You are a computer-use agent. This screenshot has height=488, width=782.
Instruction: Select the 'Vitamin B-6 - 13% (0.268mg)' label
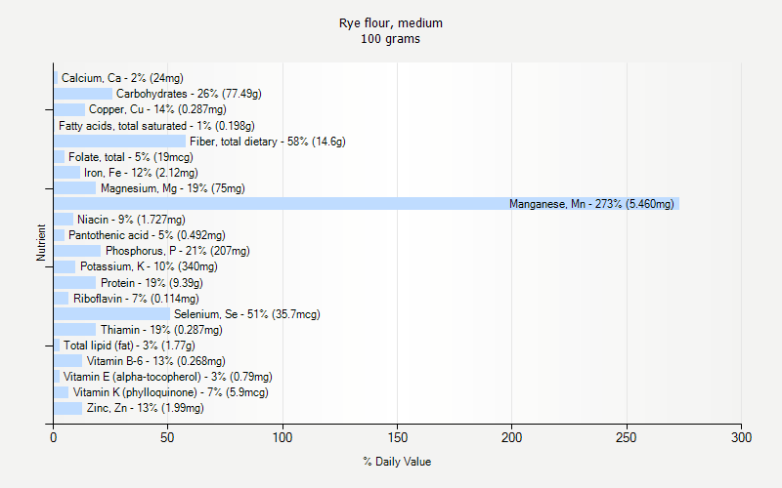tap(156, 361)
